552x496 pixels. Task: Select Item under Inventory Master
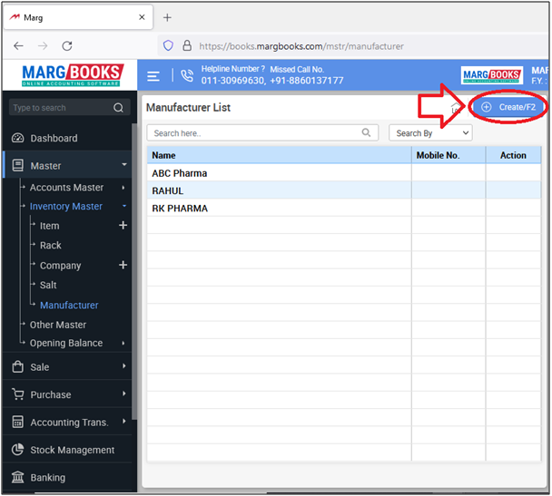coord(49,226)
